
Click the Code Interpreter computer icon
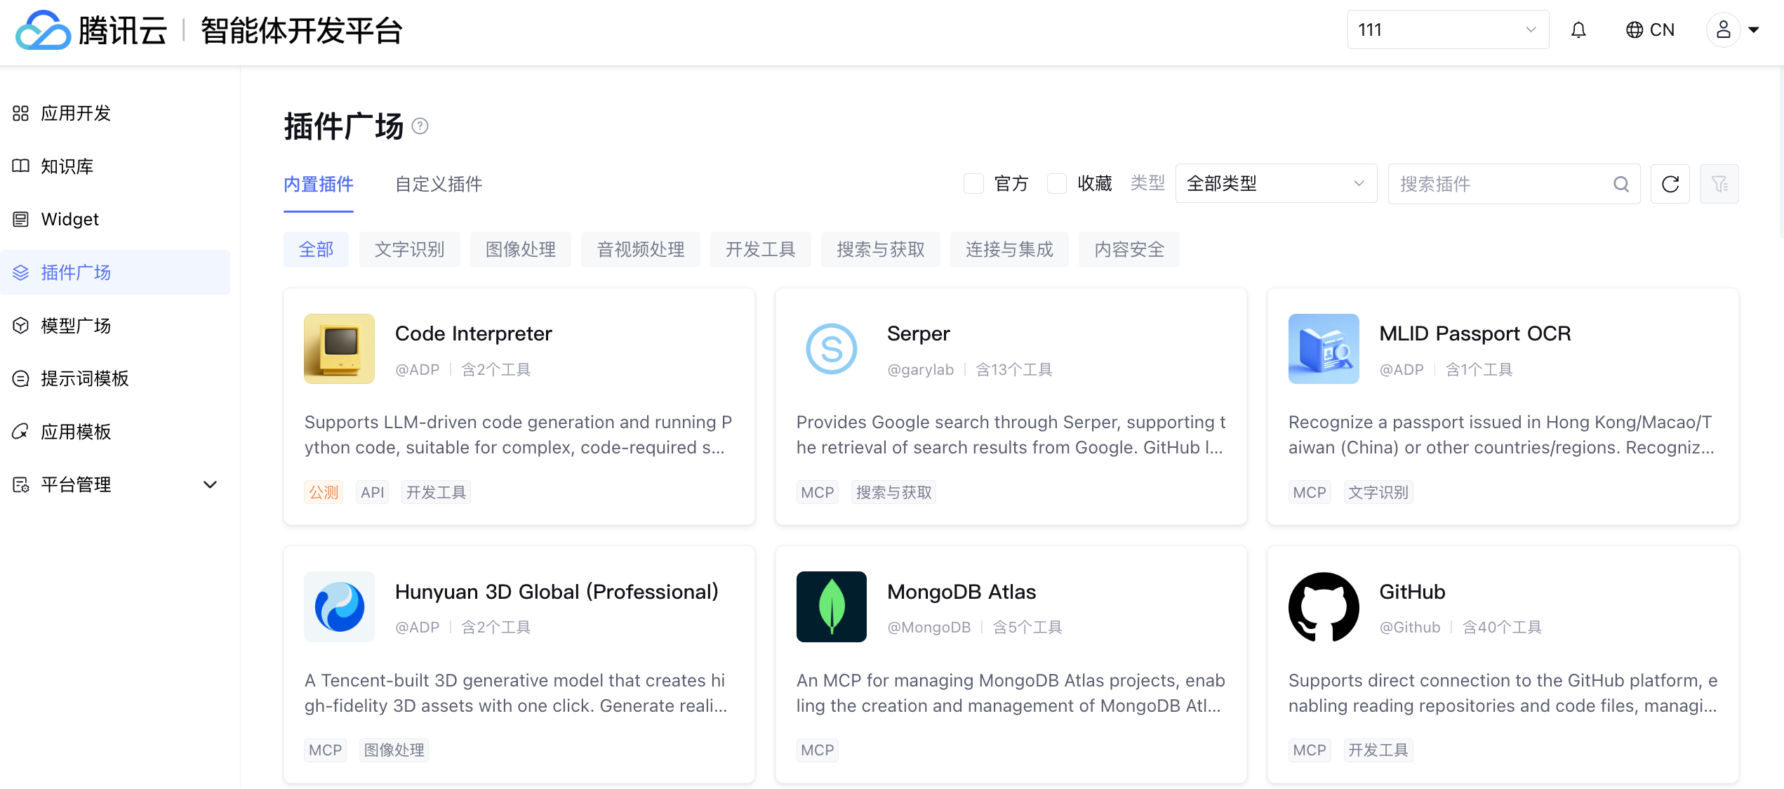pos(339,349)
